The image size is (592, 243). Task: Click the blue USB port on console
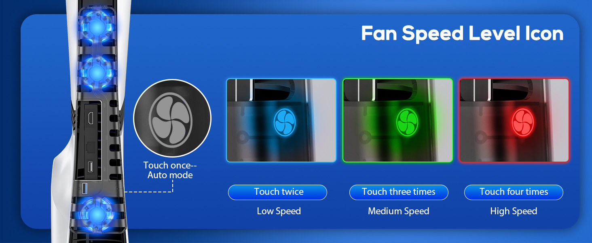point(85,188)
